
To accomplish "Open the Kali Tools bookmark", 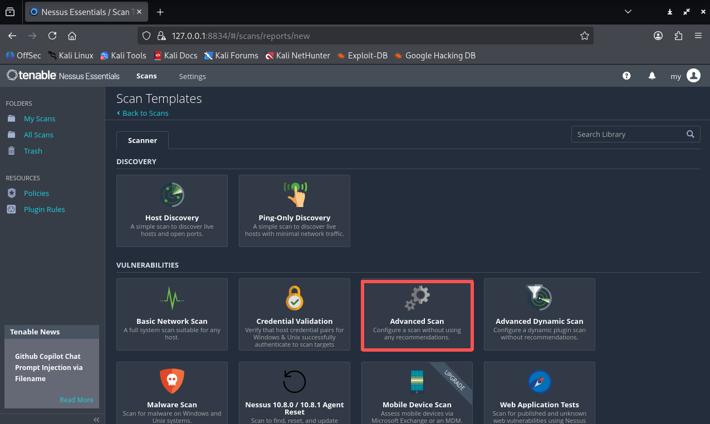I will pos(123,56).
